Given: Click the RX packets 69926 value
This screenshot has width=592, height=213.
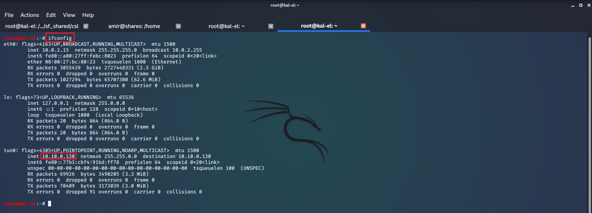Looking at the screenshot, I should point(67,174).
